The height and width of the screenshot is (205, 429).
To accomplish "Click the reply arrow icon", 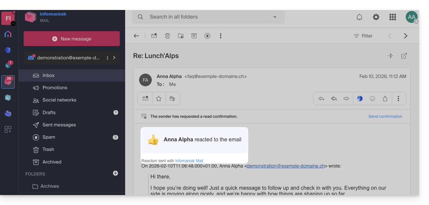I will (x=321, y=99).
